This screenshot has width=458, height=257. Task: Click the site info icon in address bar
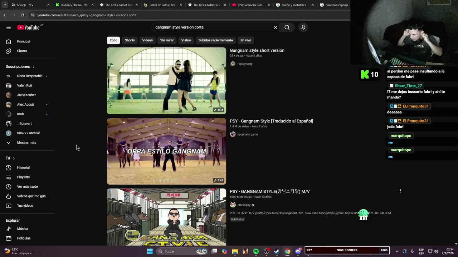tap(33, 15)
